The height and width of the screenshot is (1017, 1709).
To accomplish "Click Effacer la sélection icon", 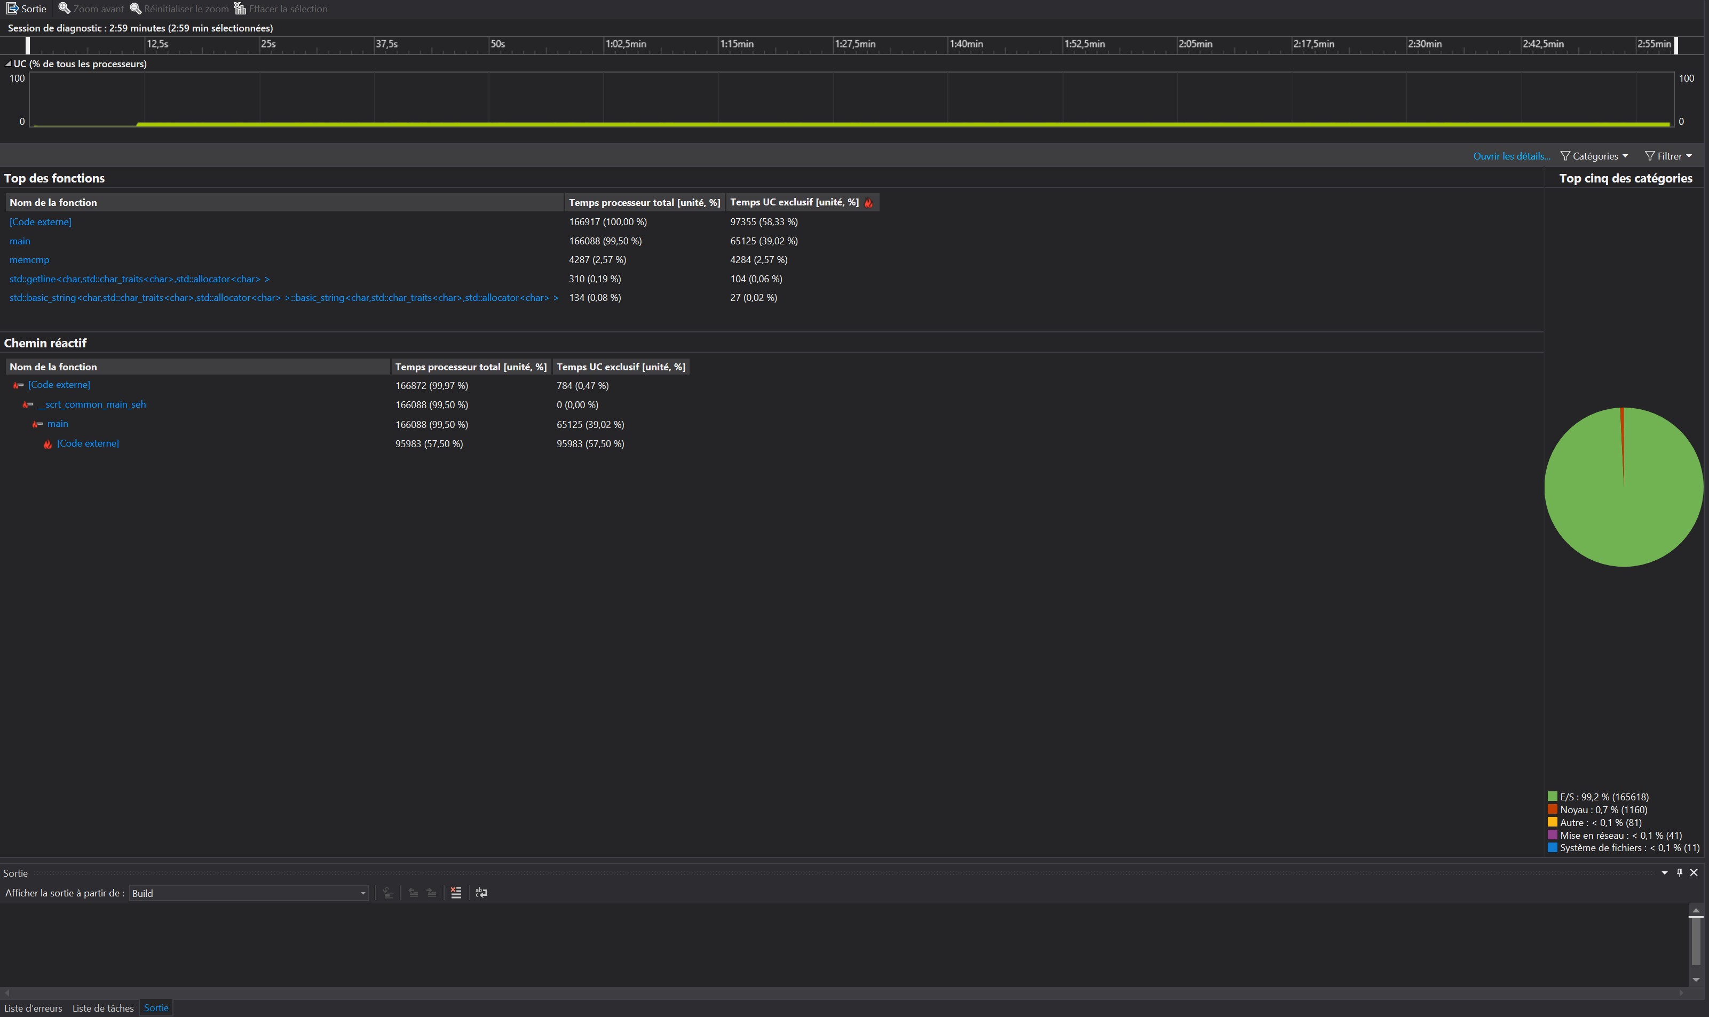I will 240,9.
